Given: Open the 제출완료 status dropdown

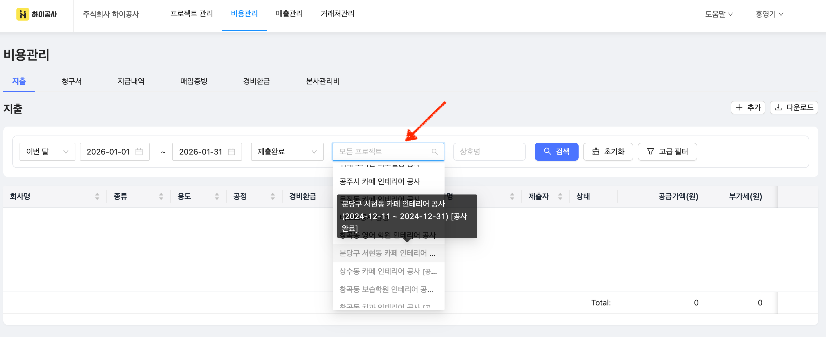Looking at the screenshot, I should tap(287, 151).
